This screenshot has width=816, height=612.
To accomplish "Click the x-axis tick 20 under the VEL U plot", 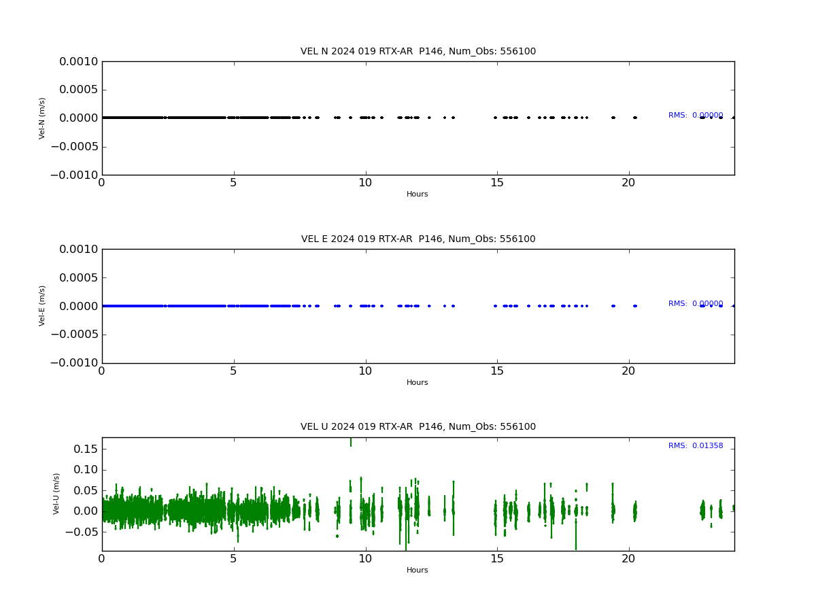I will pos(629,559).
